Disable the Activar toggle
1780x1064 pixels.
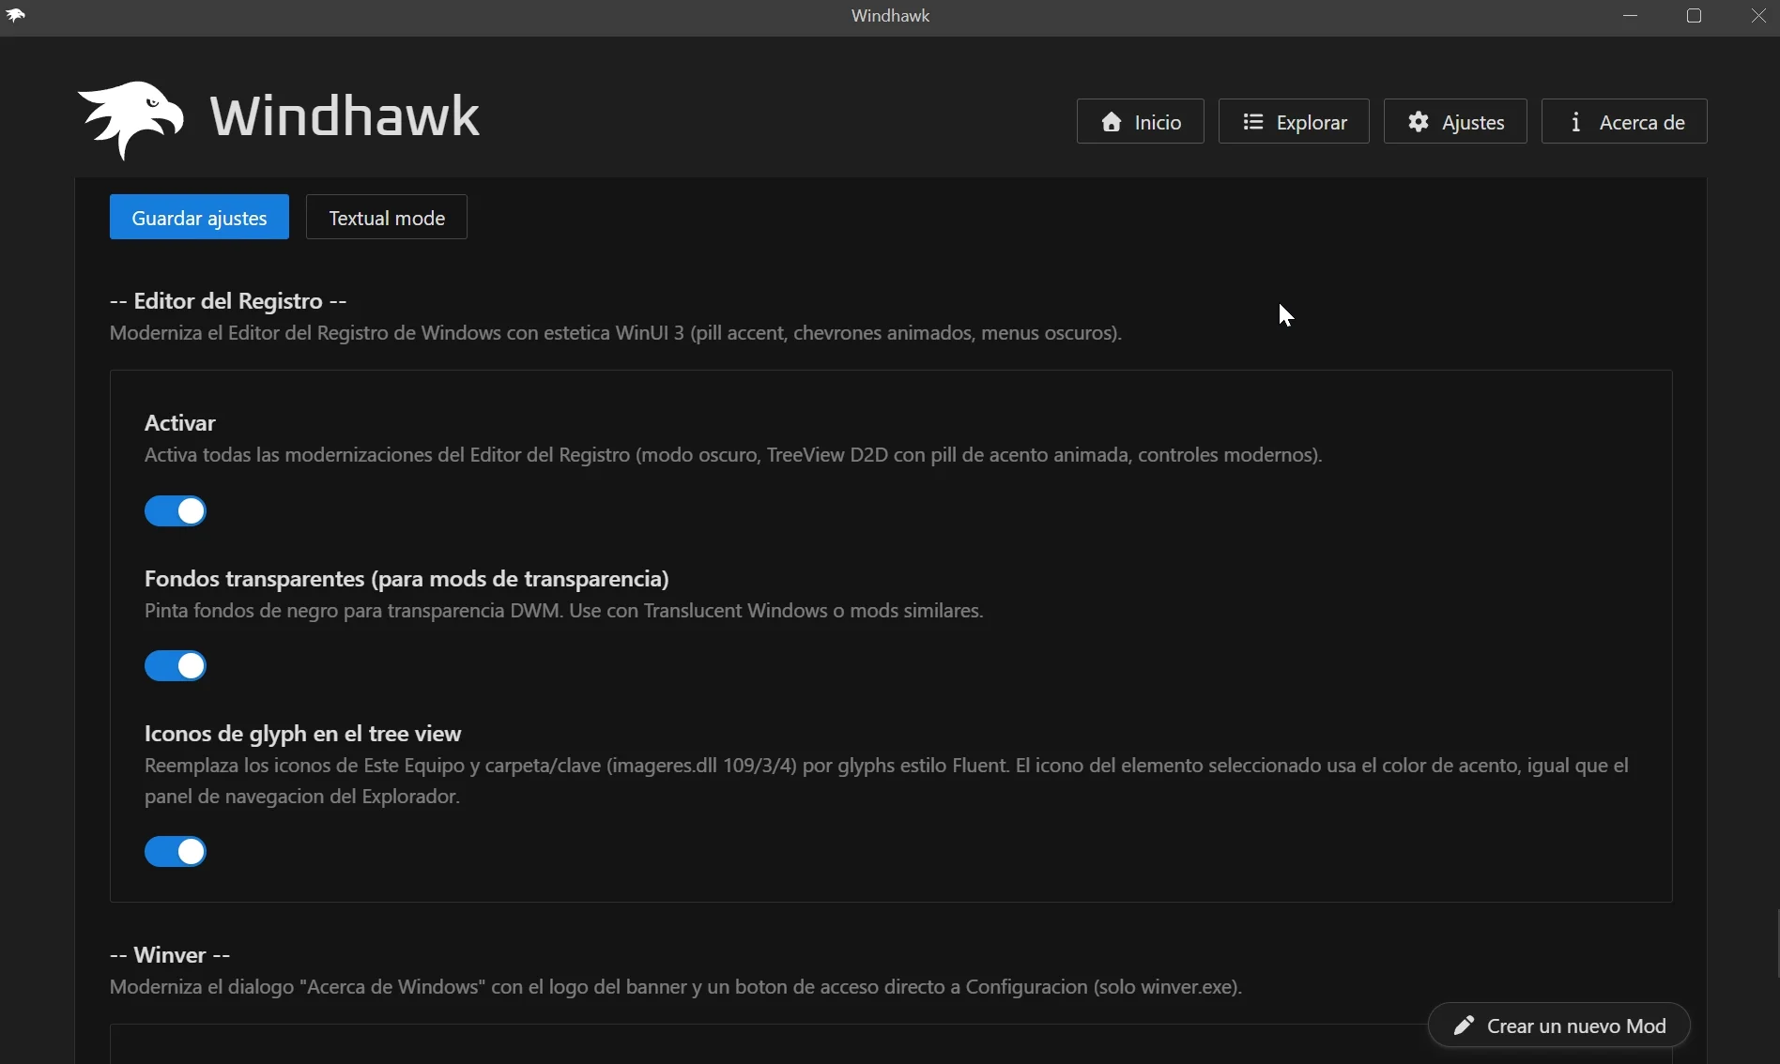[176, 511]
